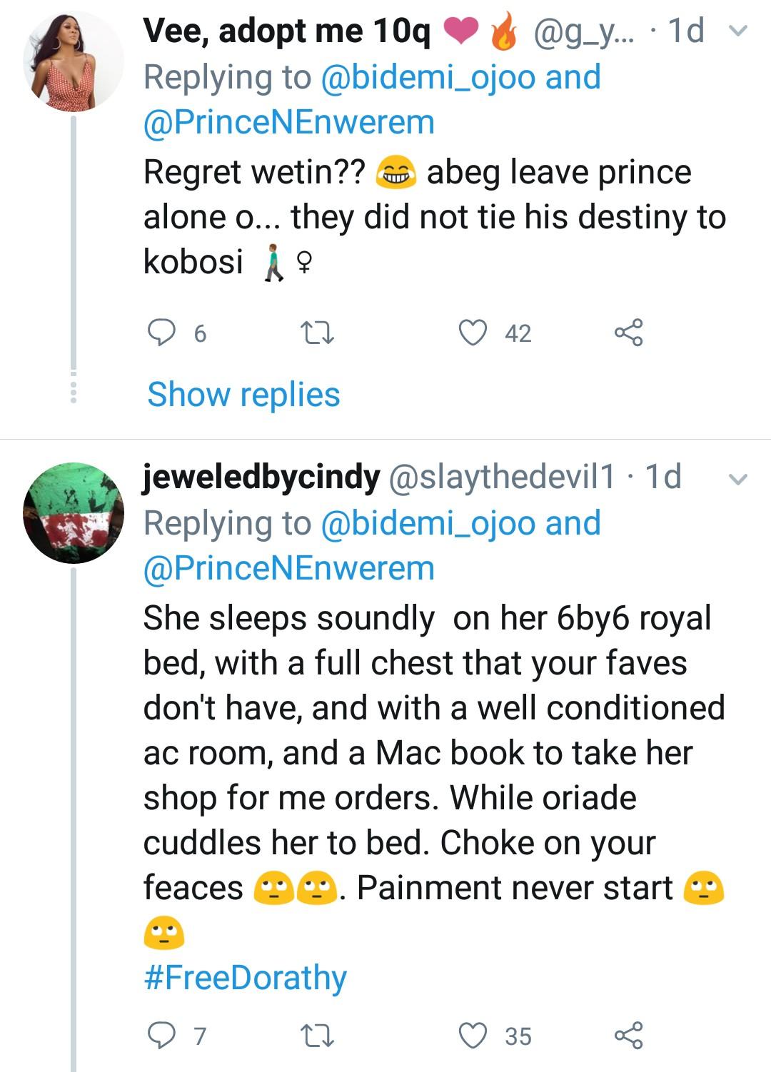Expand 'Show replies' under first tweet
This screenshot has width=771, height=1072.
point(243,395)
